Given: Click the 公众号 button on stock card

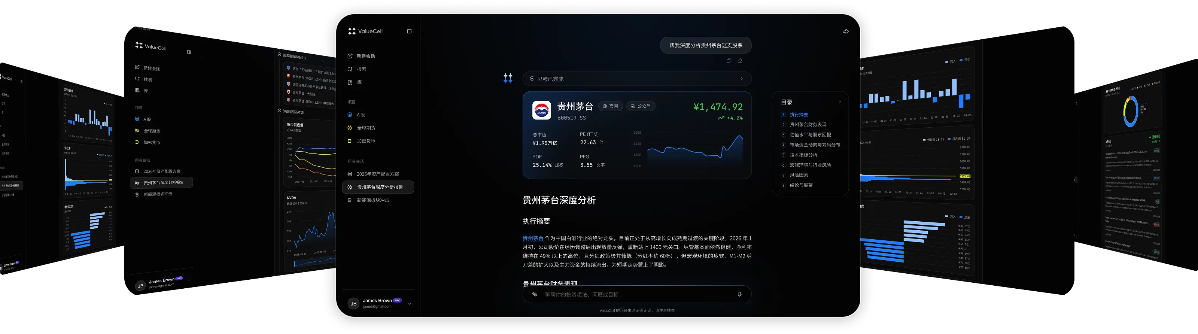Looking at the screenshot, I should click(x=641, y=106).
